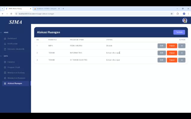Go to Fakultas page
The height and width of the screenshot is (119, 191).
[11, 62]
